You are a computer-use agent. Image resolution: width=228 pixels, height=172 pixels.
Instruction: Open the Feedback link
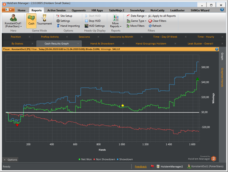[141, 166]
